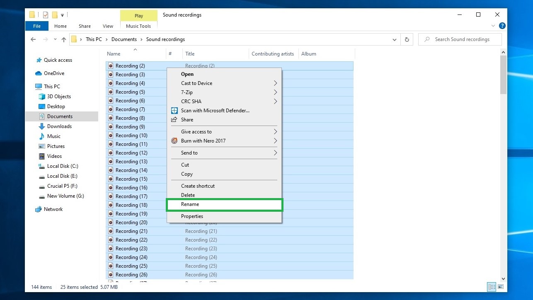Image resolution: width=533 pixels, height=300 pixels.
Task: Click the Quick access star icon
Action: coord(39,60)
